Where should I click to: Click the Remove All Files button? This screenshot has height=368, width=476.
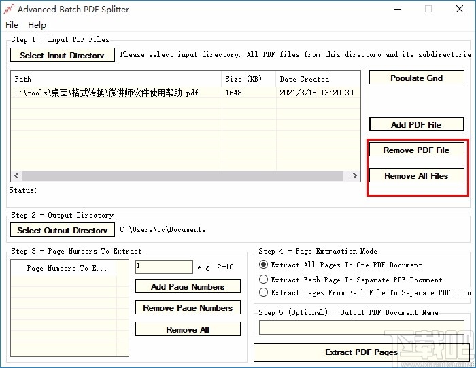point(416,175)
